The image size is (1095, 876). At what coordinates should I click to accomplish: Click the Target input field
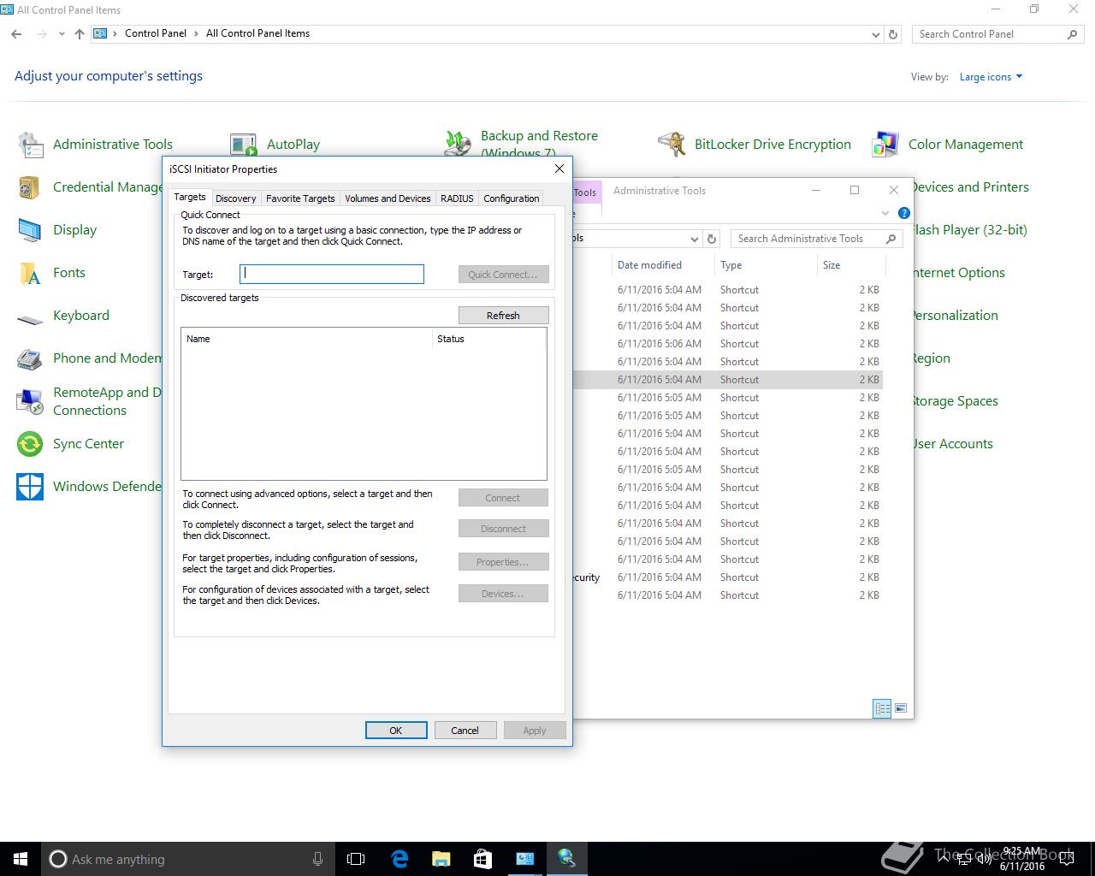coord(332,274)
